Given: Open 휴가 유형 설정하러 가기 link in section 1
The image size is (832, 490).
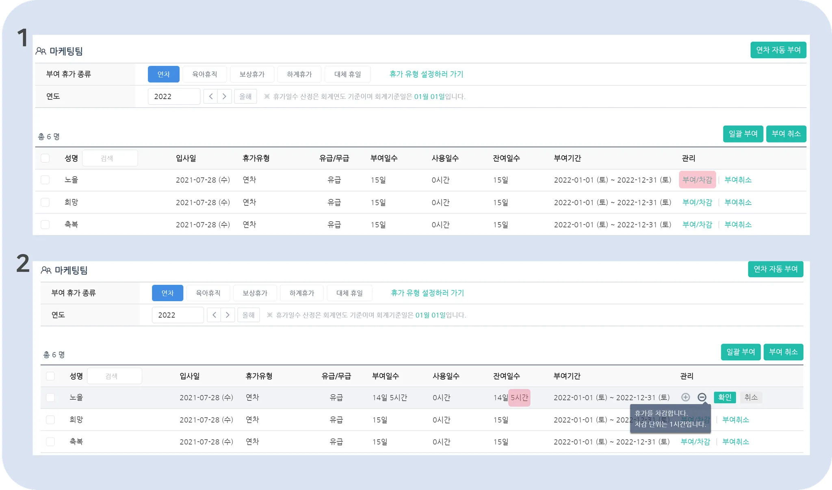Looking at the screenshot, I should [x=426, y=74].
